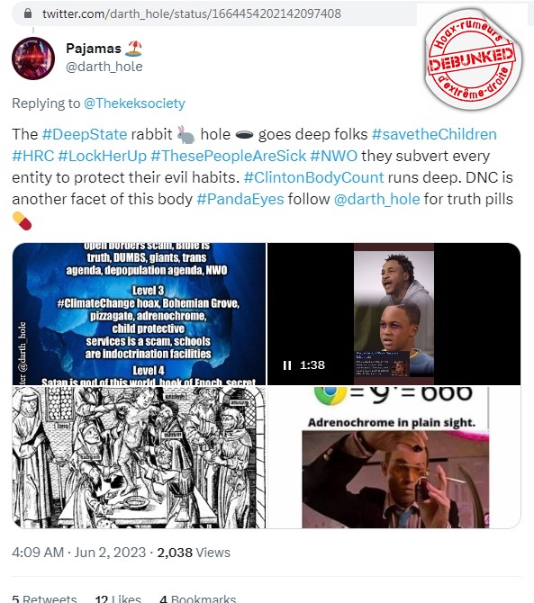This screenshot has width=534, height=603.
Task: Open the Pajamas profile avatar
Action: 33,58
